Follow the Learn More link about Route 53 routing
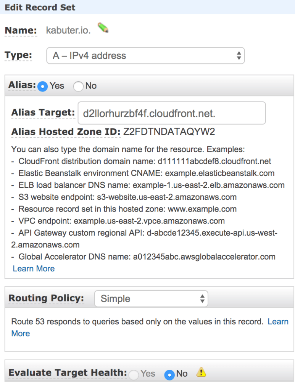This screenshot has height=390, width=295. click(278, 322)
